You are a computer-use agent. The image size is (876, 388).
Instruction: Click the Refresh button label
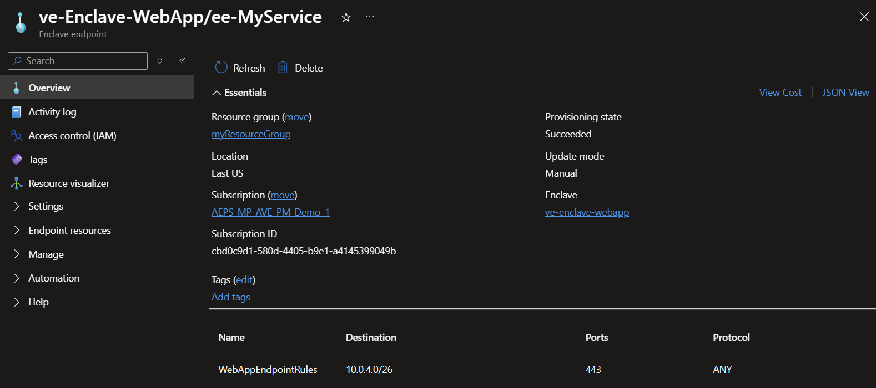(249, 68)
